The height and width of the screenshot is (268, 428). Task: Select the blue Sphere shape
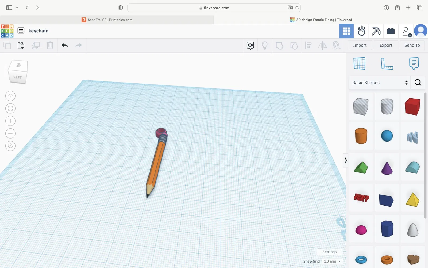click(x=387, y=136)
